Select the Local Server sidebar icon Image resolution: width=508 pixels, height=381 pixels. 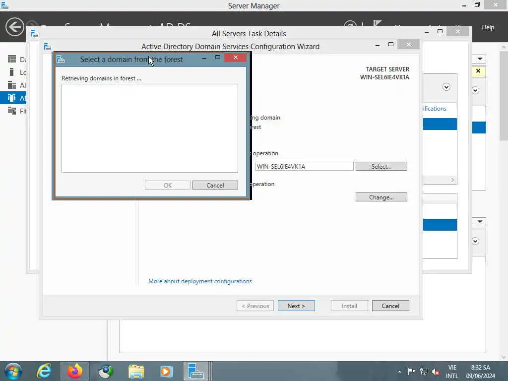coord(12,72)
